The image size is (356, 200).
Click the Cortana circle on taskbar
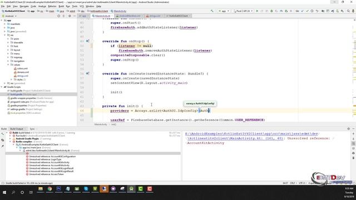tap(22, 192)
